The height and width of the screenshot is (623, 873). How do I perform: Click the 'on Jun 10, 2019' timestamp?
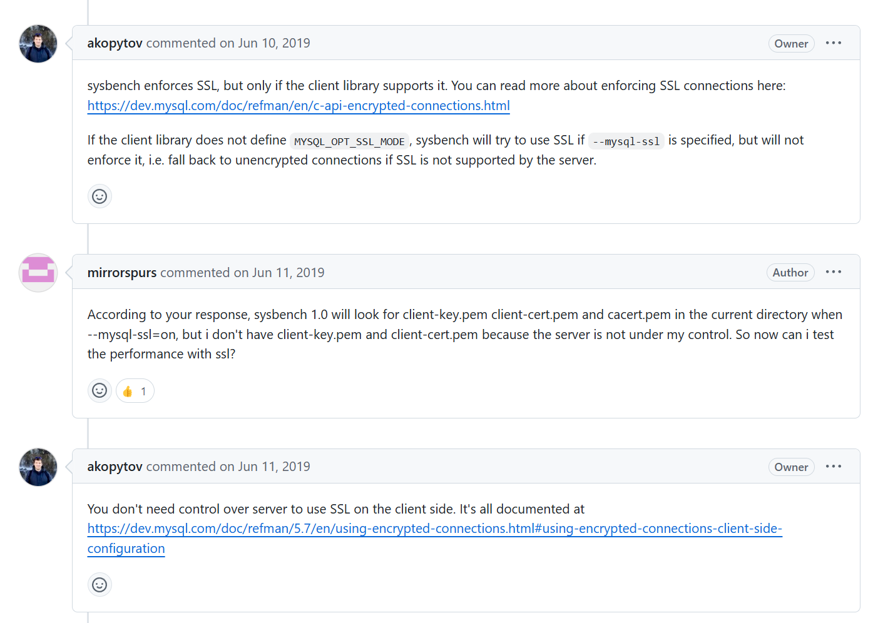(265, 43)
